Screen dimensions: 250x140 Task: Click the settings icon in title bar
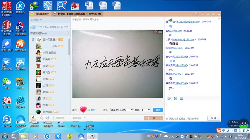point(202,14)
